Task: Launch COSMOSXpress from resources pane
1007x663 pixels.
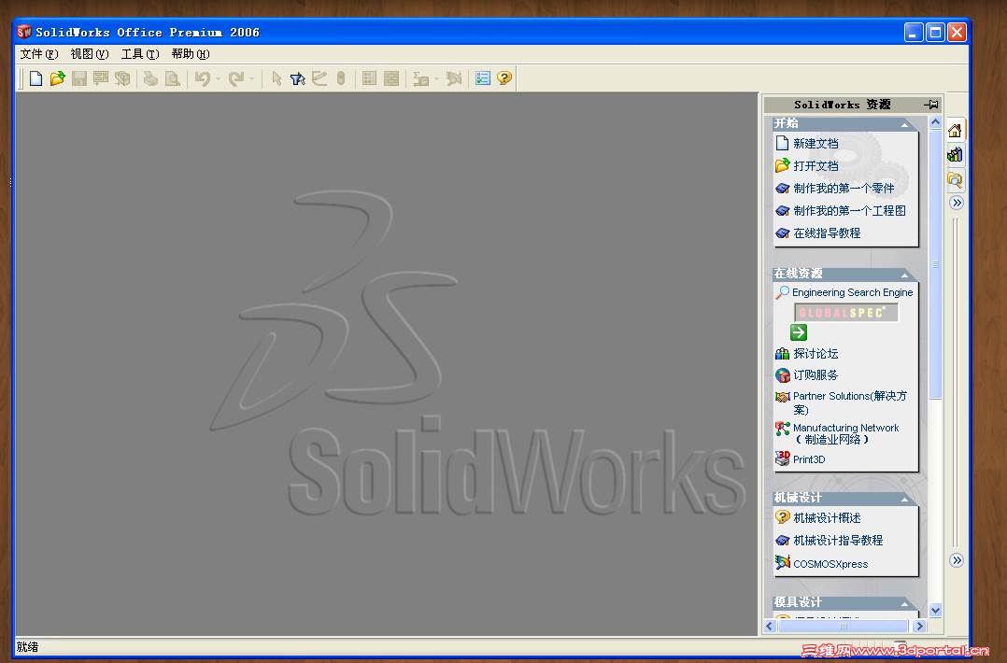Action: point(830,564)
